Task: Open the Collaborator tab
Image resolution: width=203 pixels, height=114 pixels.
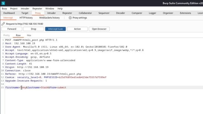Action: [x=85, y=13]
